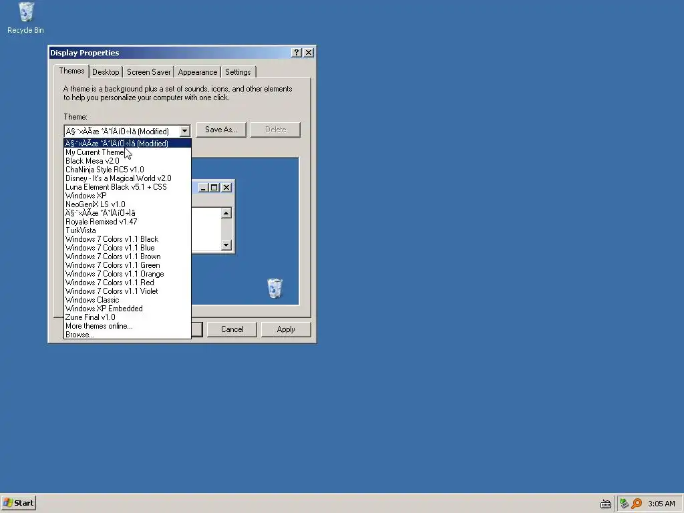Choose the Windows XP theme

(128, 196)
